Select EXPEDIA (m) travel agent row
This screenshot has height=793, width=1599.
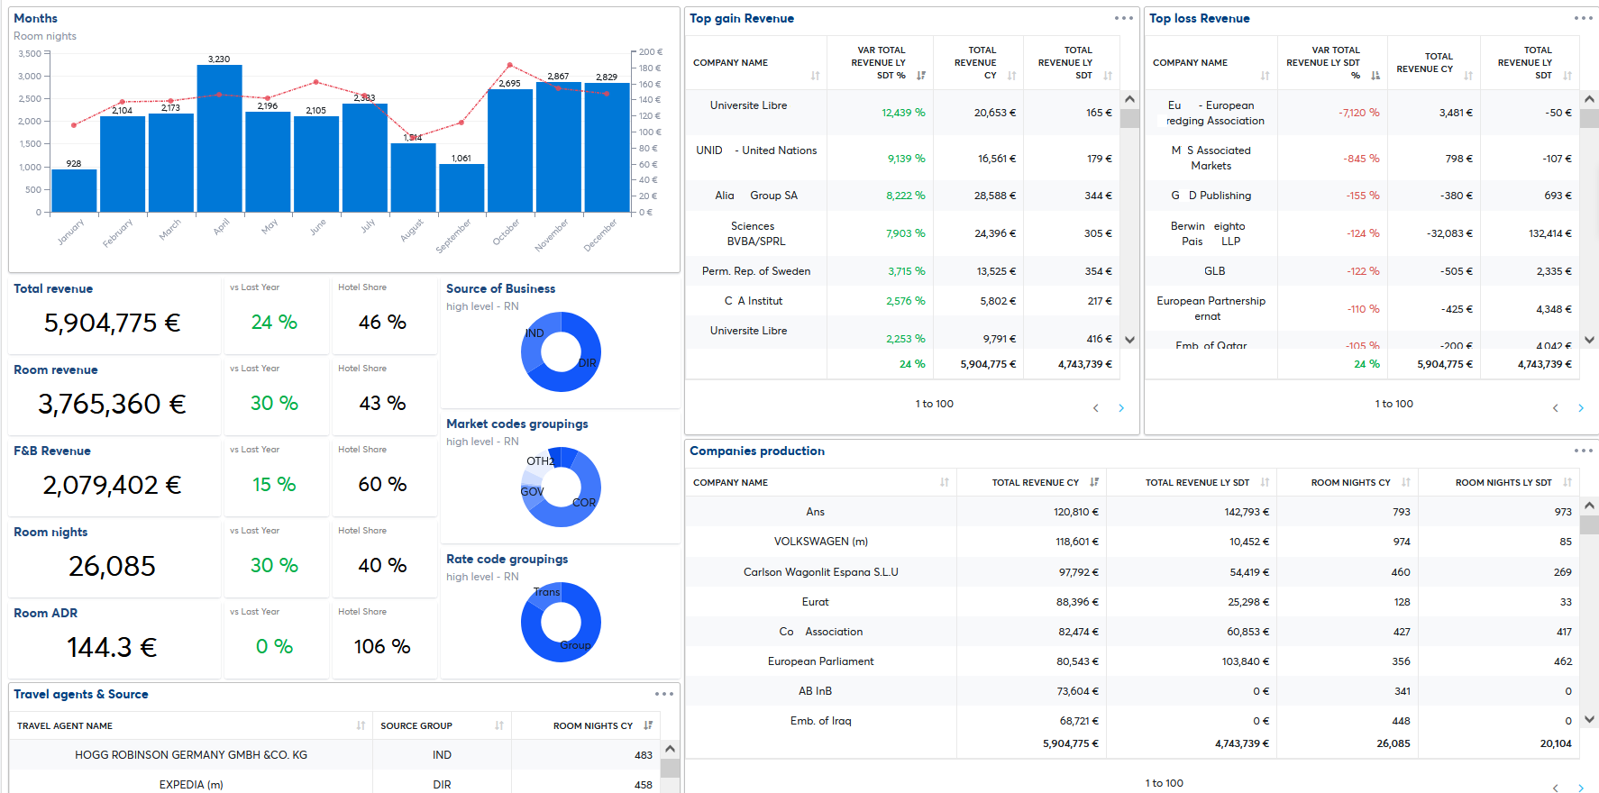tap(334, 782)
